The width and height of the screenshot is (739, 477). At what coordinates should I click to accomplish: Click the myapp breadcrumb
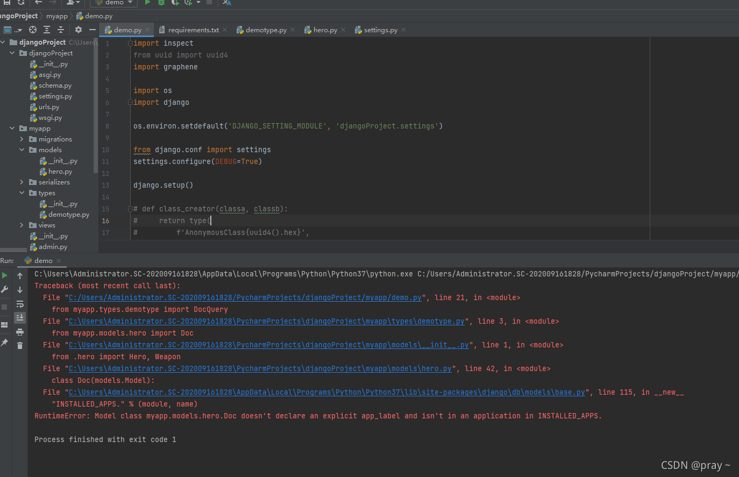[x=56, y=16]
